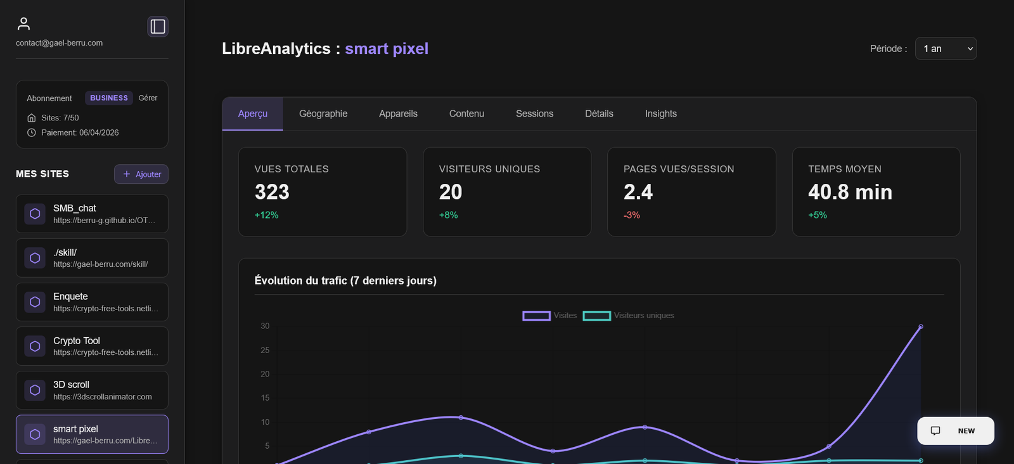Click the MES SITES heading
This screenshot has width=1014, height=464.
coord(42,174)
